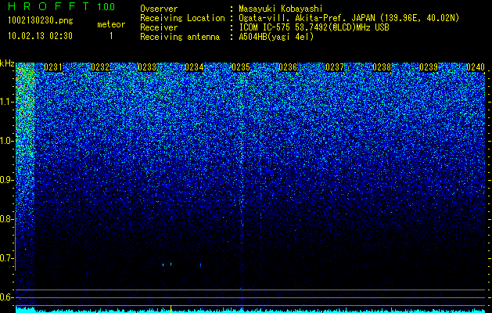Click the ICOM IC-575 receiver value
The width and height of the screenshot is (492, 313).
point(314,27)
